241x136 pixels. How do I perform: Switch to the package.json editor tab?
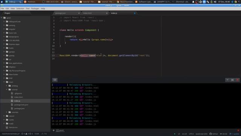tap(67, 13)
